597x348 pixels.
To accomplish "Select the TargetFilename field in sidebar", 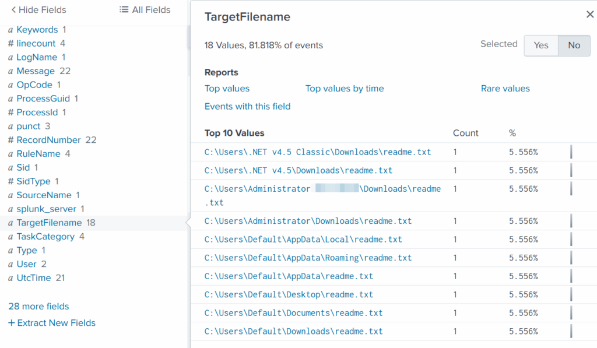I will tap(49, 223).
